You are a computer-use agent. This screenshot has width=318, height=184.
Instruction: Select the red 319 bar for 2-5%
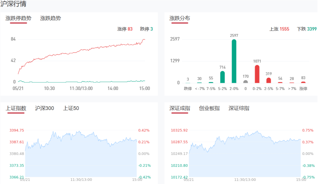click(x=269, y=80)
